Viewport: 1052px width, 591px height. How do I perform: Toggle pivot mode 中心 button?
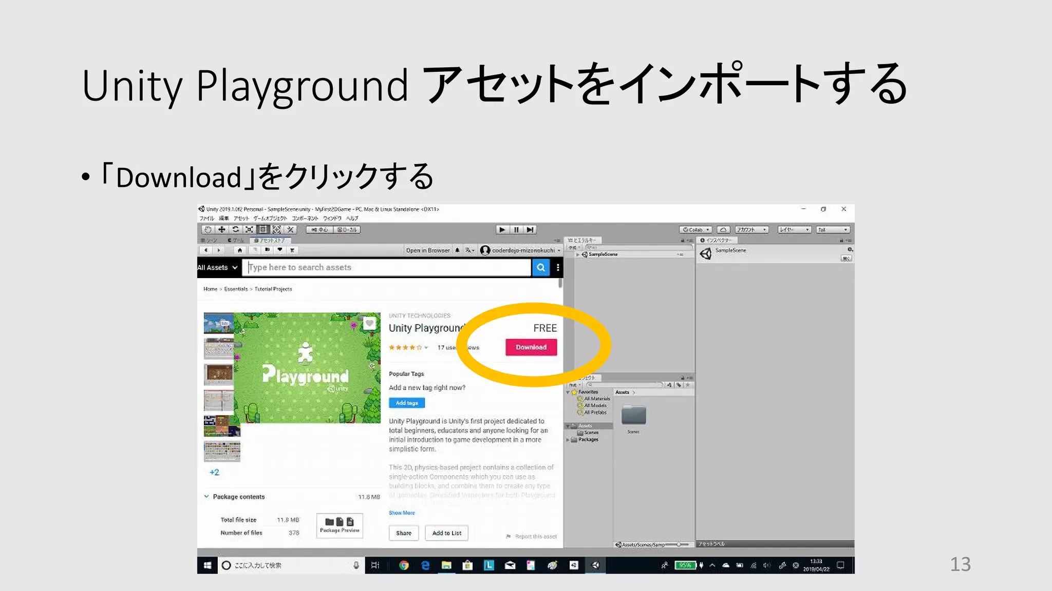point(320,230)
